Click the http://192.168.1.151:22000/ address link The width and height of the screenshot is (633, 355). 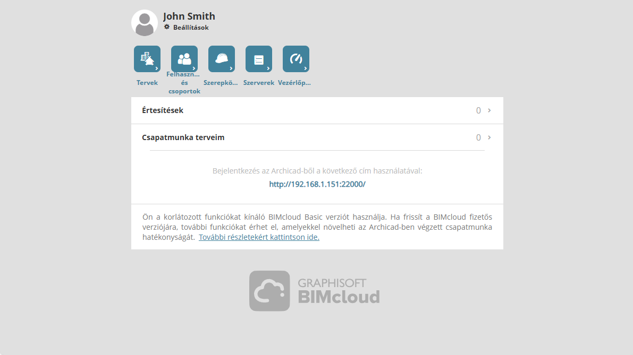(x=317, y=184)
